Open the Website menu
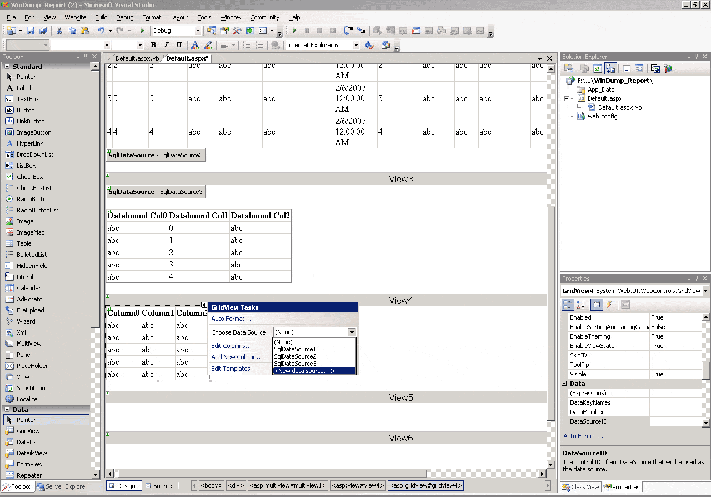 76,17
